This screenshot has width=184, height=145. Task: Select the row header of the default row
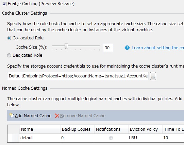pyautogui.click(x=13, y=138)
